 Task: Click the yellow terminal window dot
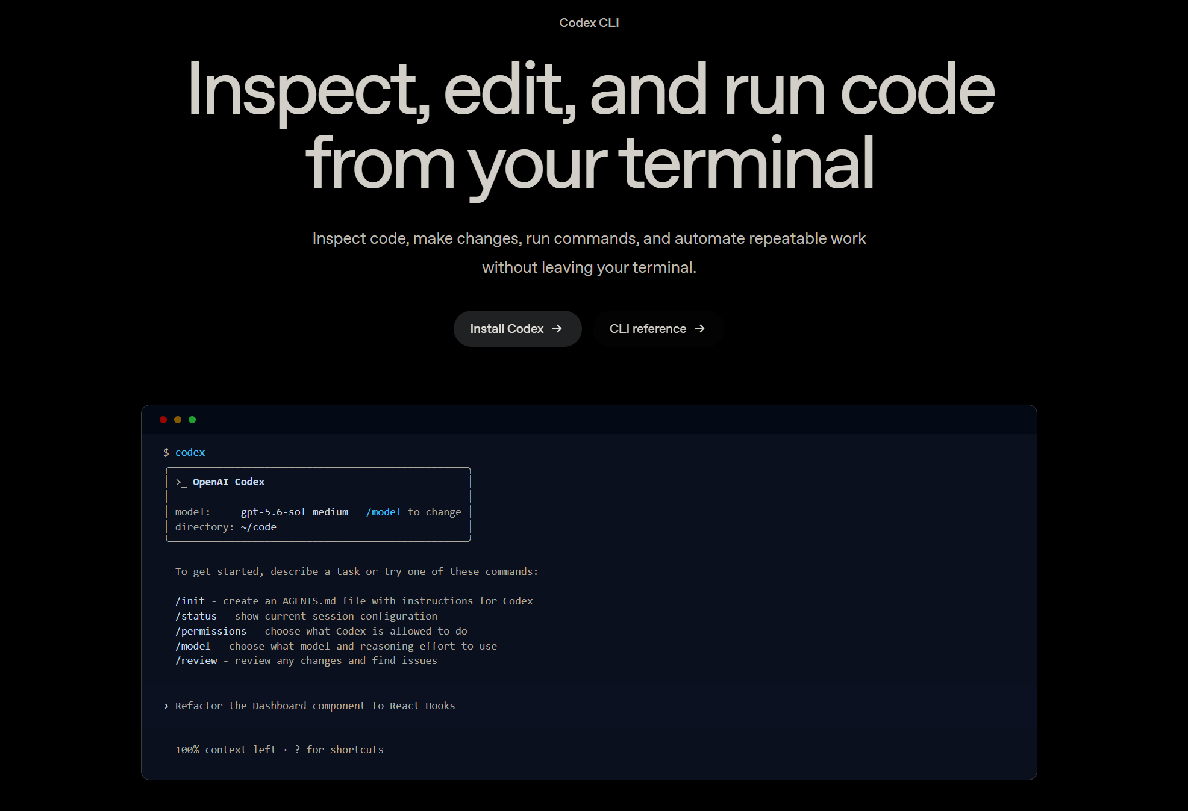pos(178,420)
